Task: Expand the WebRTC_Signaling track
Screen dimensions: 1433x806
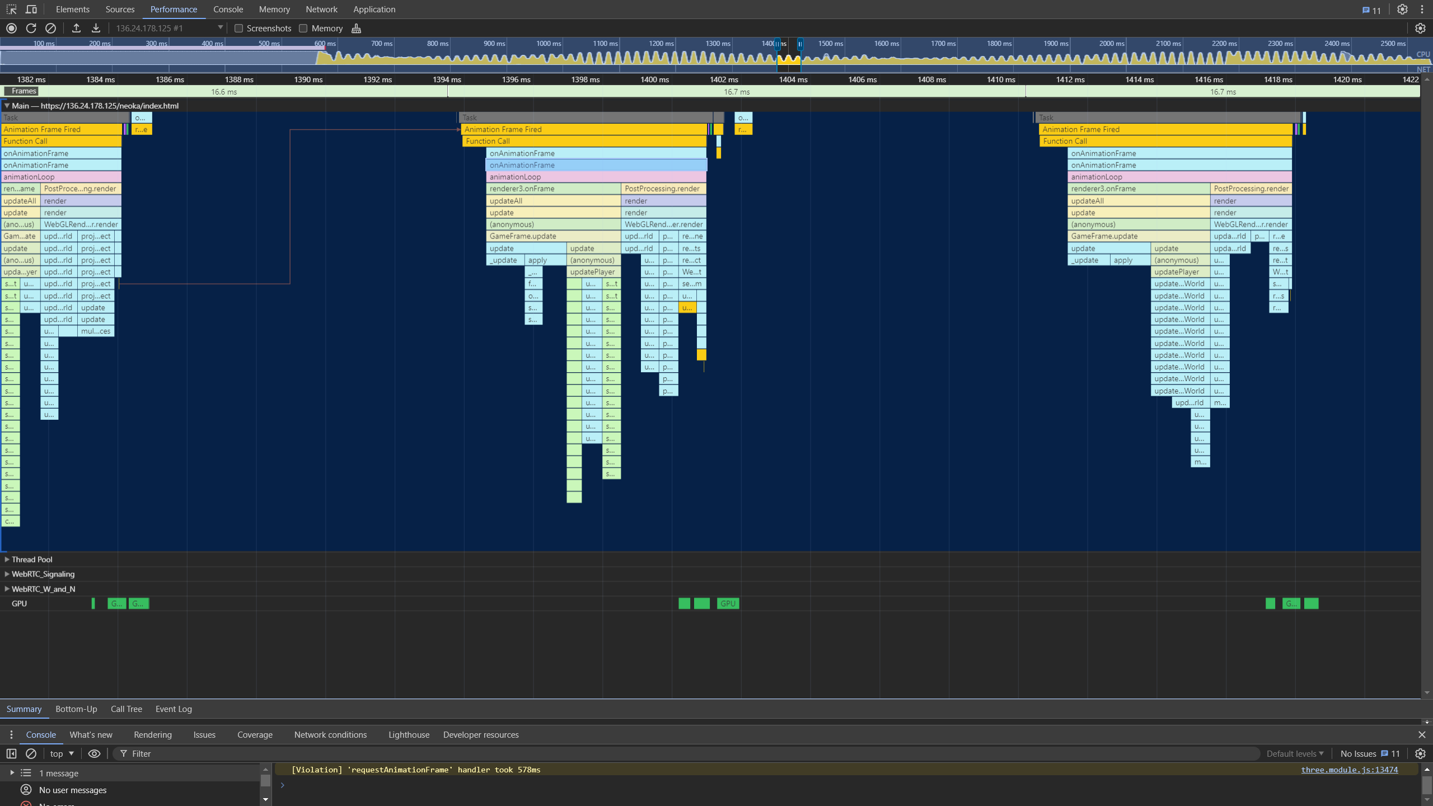Action: pyautogui.click(x=7, y=574)
